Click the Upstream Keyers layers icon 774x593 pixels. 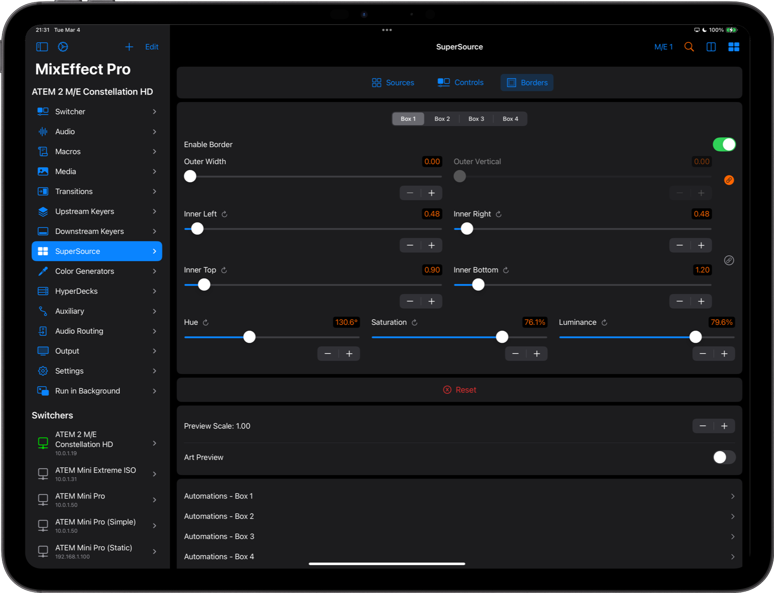click(x=43, y=211)
